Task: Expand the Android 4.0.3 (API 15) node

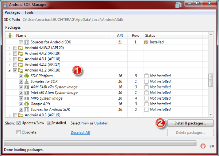Action: (9, 115)
